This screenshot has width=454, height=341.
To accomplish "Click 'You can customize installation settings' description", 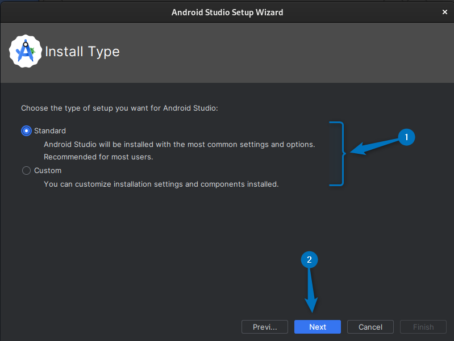I will pos(161,184).
